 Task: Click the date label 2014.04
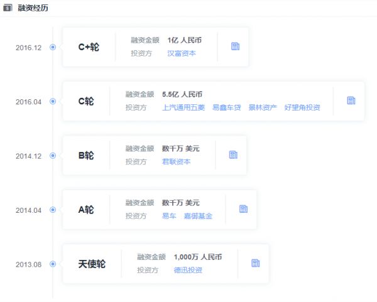[x=29, y=210]
